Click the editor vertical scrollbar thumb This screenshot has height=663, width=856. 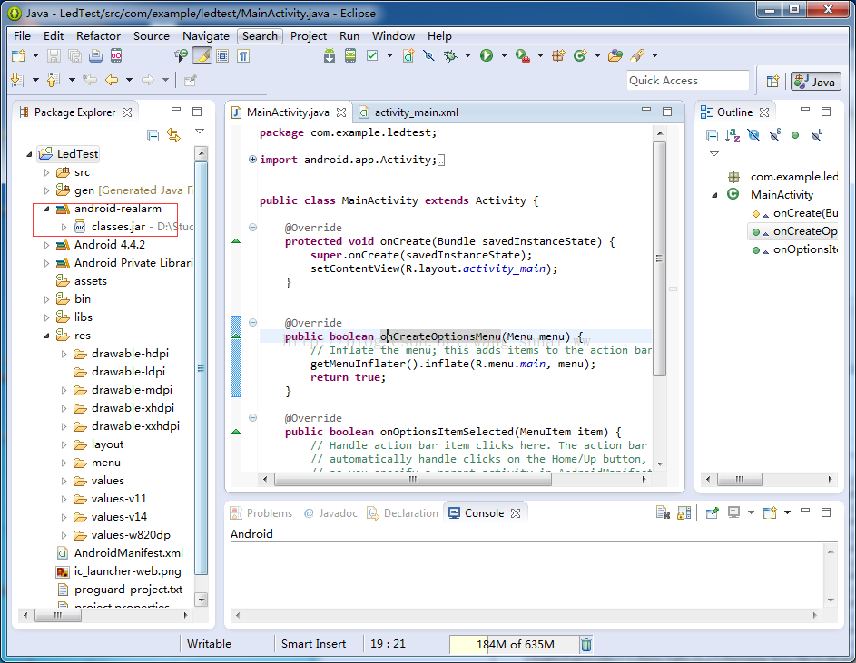[x=659, y=258]
